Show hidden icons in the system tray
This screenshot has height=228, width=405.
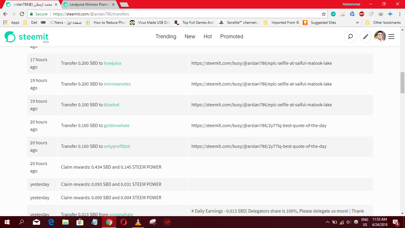pos(328,222)
